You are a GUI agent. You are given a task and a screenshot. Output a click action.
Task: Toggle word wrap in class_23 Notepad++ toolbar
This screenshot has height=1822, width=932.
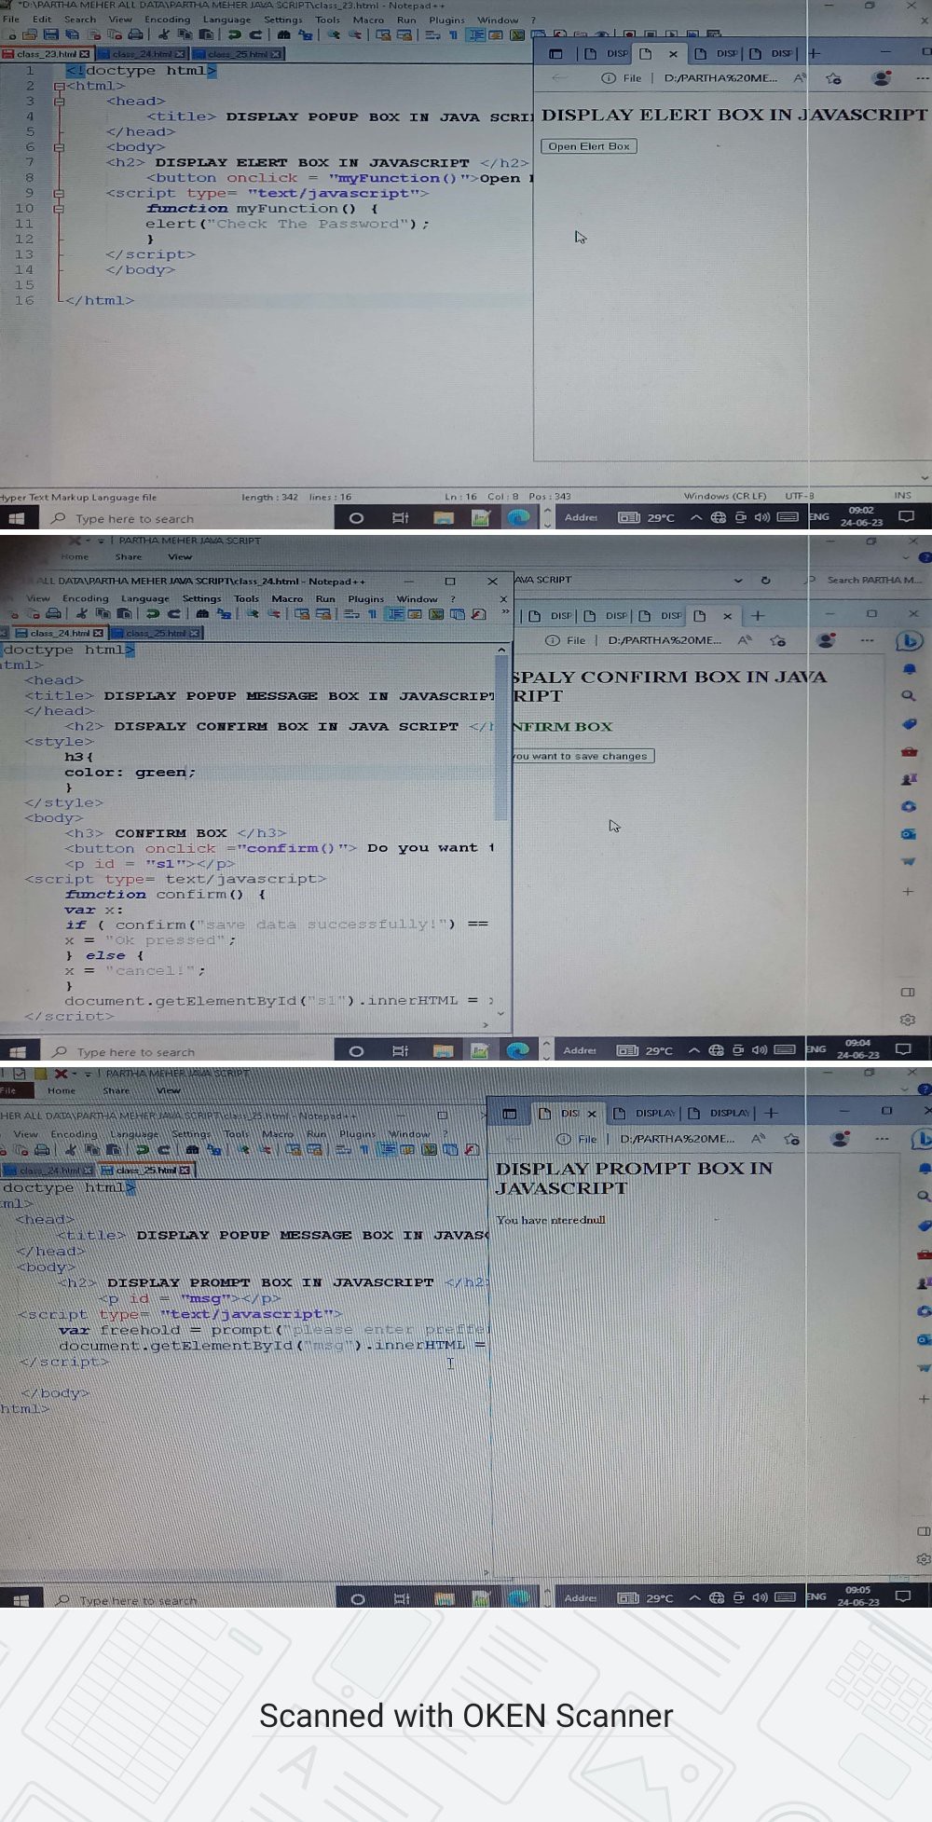point(432,35)
